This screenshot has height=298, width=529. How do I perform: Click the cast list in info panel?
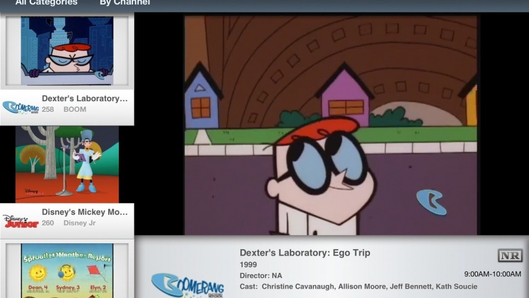pos(359,286)
